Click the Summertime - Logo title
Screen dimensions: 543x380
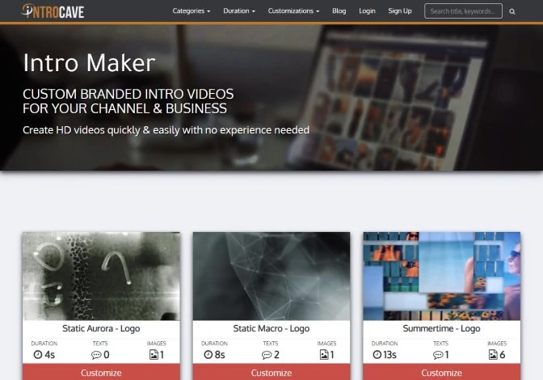point(441,328)
